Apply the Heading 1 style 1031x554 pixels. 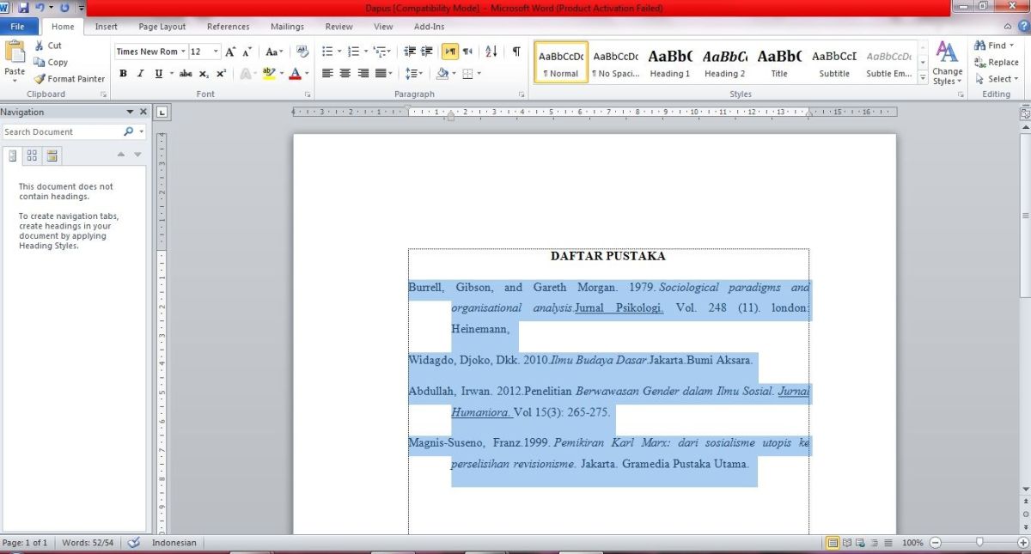[x=670, y=63]
